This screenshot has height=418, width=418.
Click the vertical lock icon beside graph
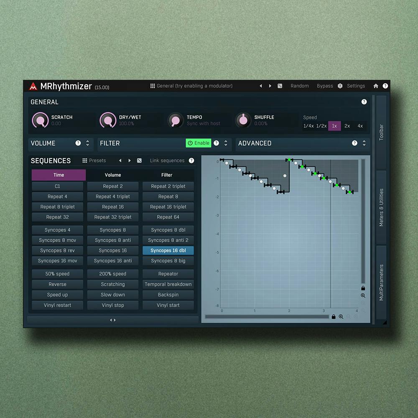click(363, 288)
